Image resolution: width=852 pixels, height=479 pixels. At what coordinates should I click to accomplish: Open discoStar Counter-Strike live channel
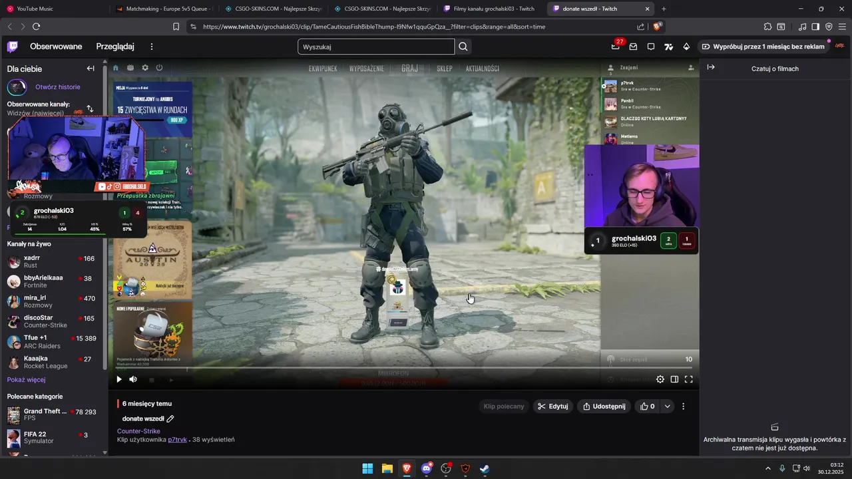coord(53,321)
